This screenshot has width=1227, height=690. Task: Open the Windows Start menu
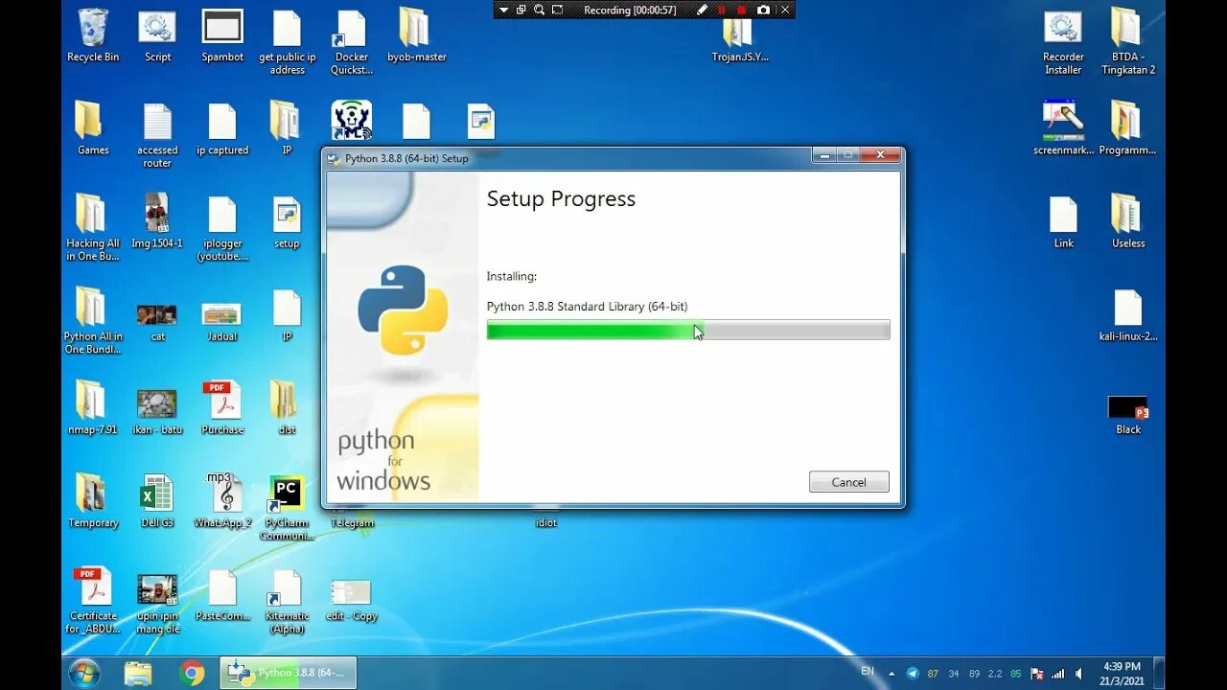point(84,673)
